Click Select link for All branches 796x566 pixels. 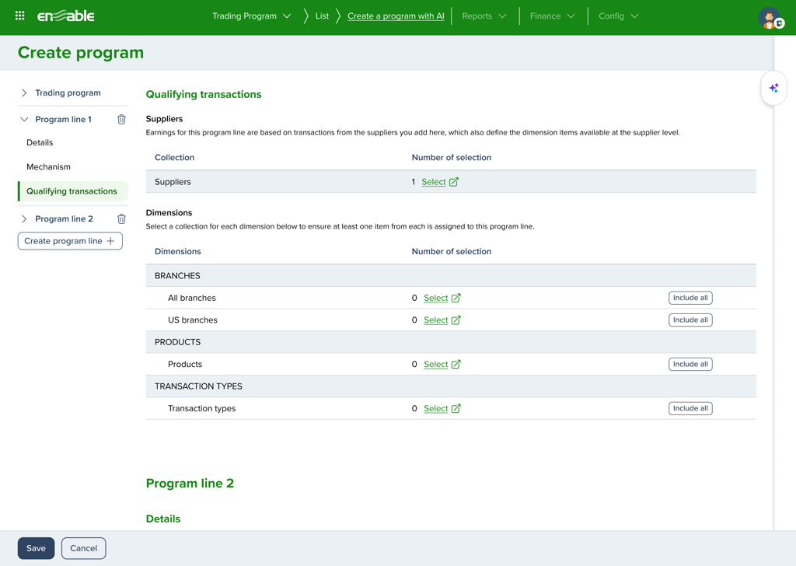coord(435,299)
